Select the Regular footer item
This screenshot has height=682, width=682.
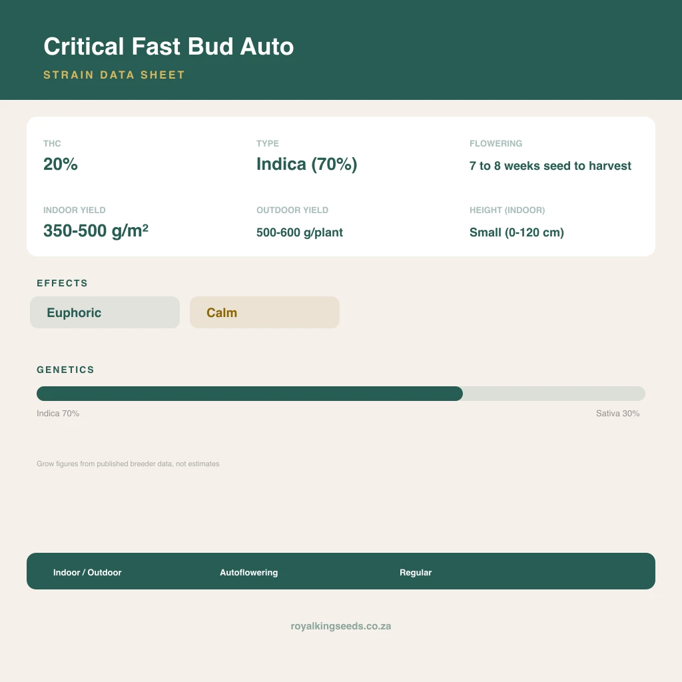416,572
